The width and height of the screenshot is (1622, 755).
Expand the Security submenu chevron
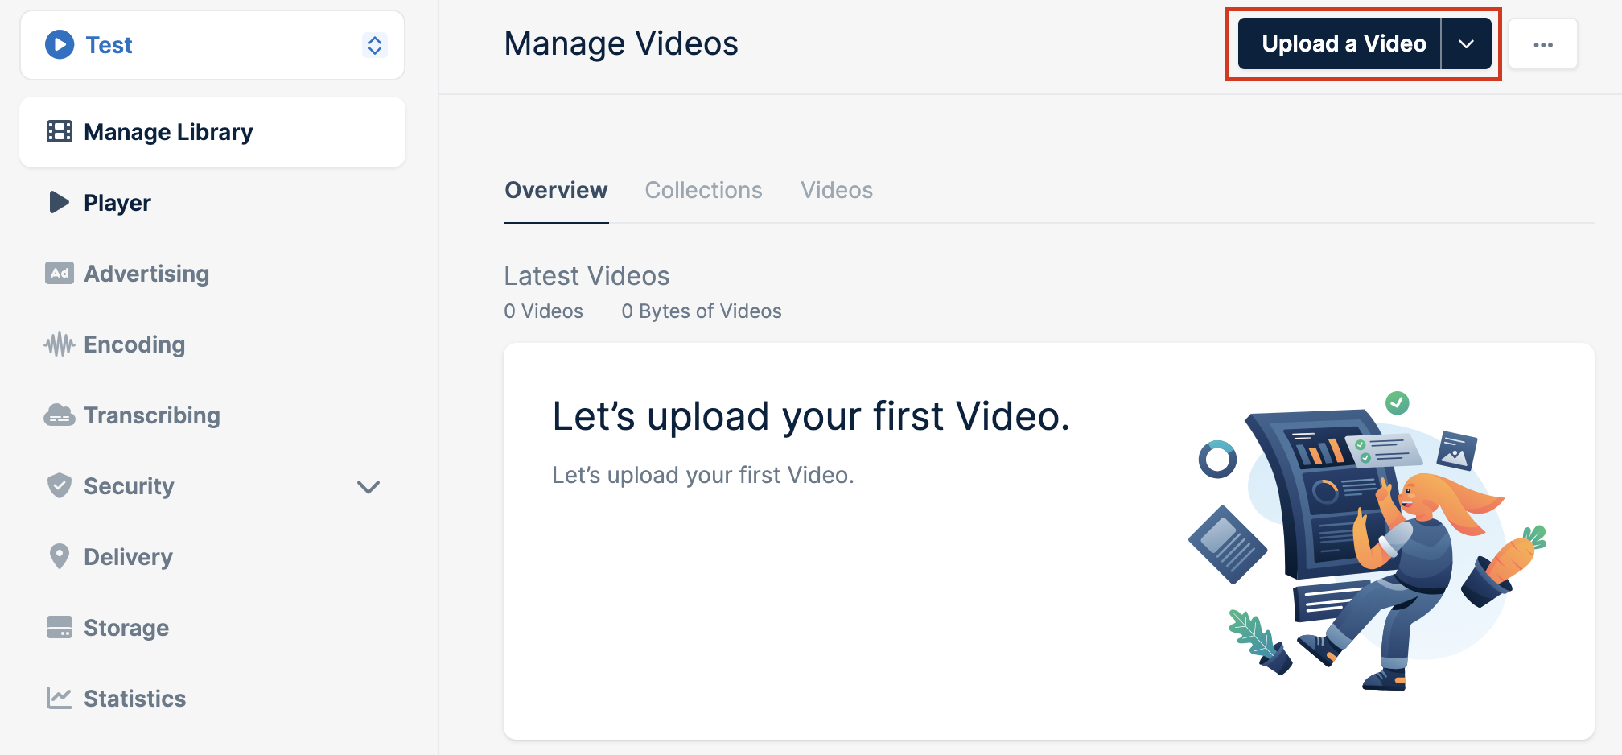(368, 487)
